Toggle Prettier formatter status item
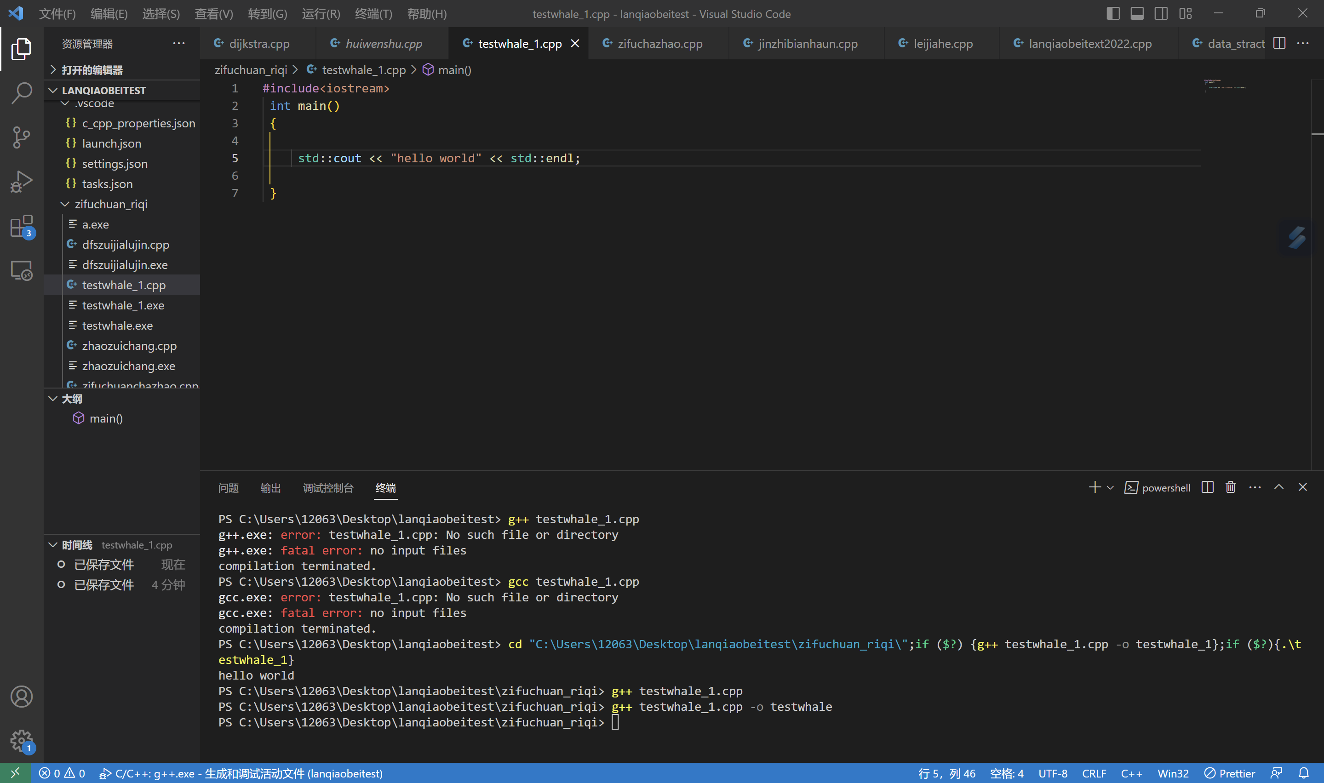The height and width of the screenshot is (783, 1324). [x=1230, y=773]
